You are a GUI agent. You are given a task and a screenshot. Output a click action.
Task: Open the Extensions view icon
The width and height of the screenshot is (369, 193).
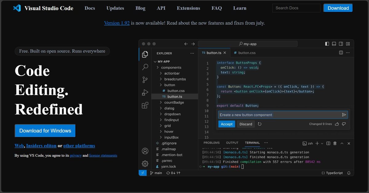click(145, 105)
